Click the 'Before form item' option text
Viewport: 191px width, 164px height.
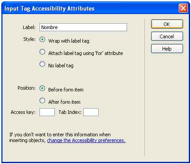coord(66,90)
